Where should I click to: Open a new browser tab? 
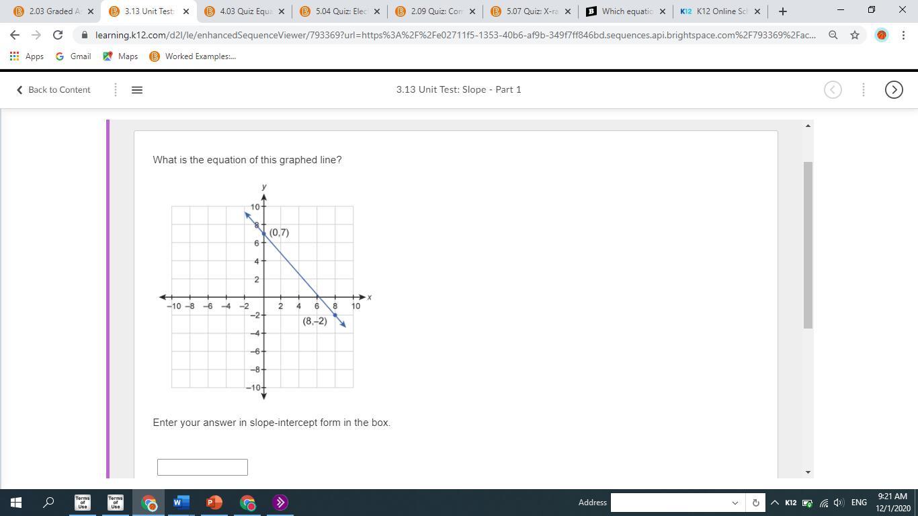783,11
